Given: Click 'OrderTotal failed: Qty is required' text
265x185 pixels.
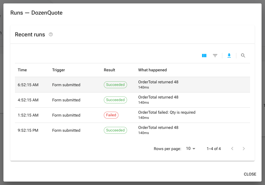Looking at the screenshot, I should [x=167, y=113].
